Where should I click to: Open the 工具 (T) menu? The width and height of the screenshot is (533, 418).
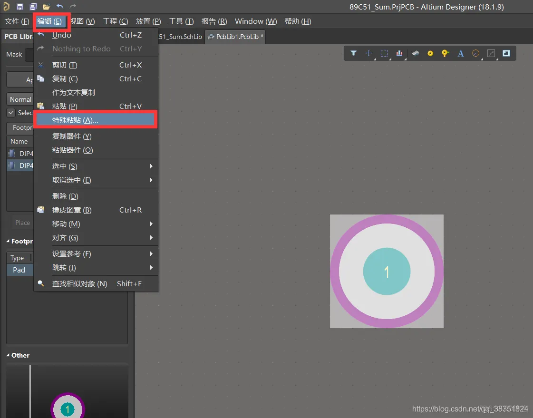point(181,21)
